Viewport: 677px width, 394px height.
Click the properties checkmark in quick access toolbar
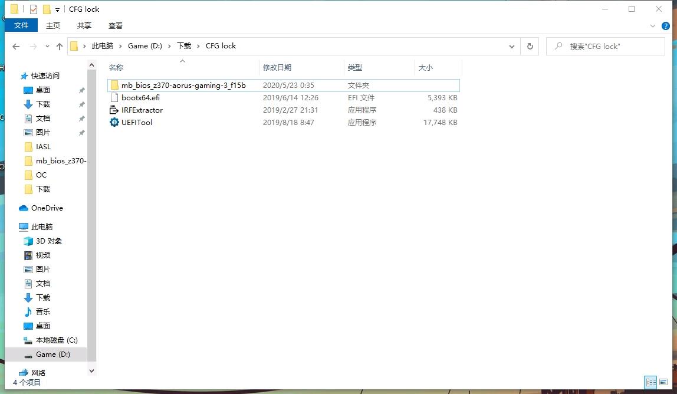(34, 9)
